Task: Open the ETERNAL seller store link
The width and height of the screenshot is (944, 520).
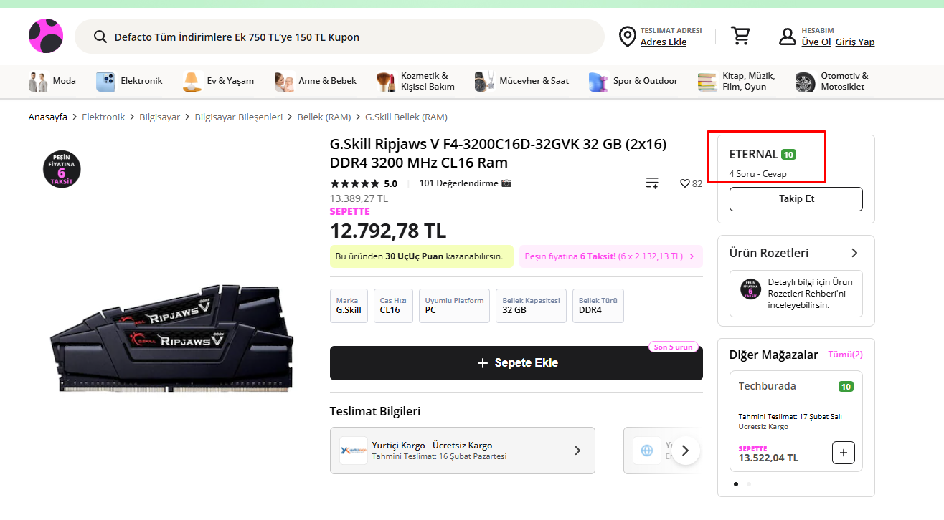Action: pyautogui.click(x=753, y=154)
